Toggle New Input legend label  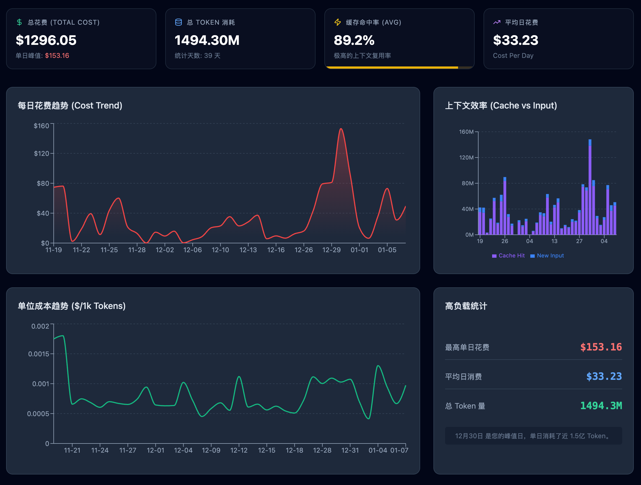[x=550, y=256]
